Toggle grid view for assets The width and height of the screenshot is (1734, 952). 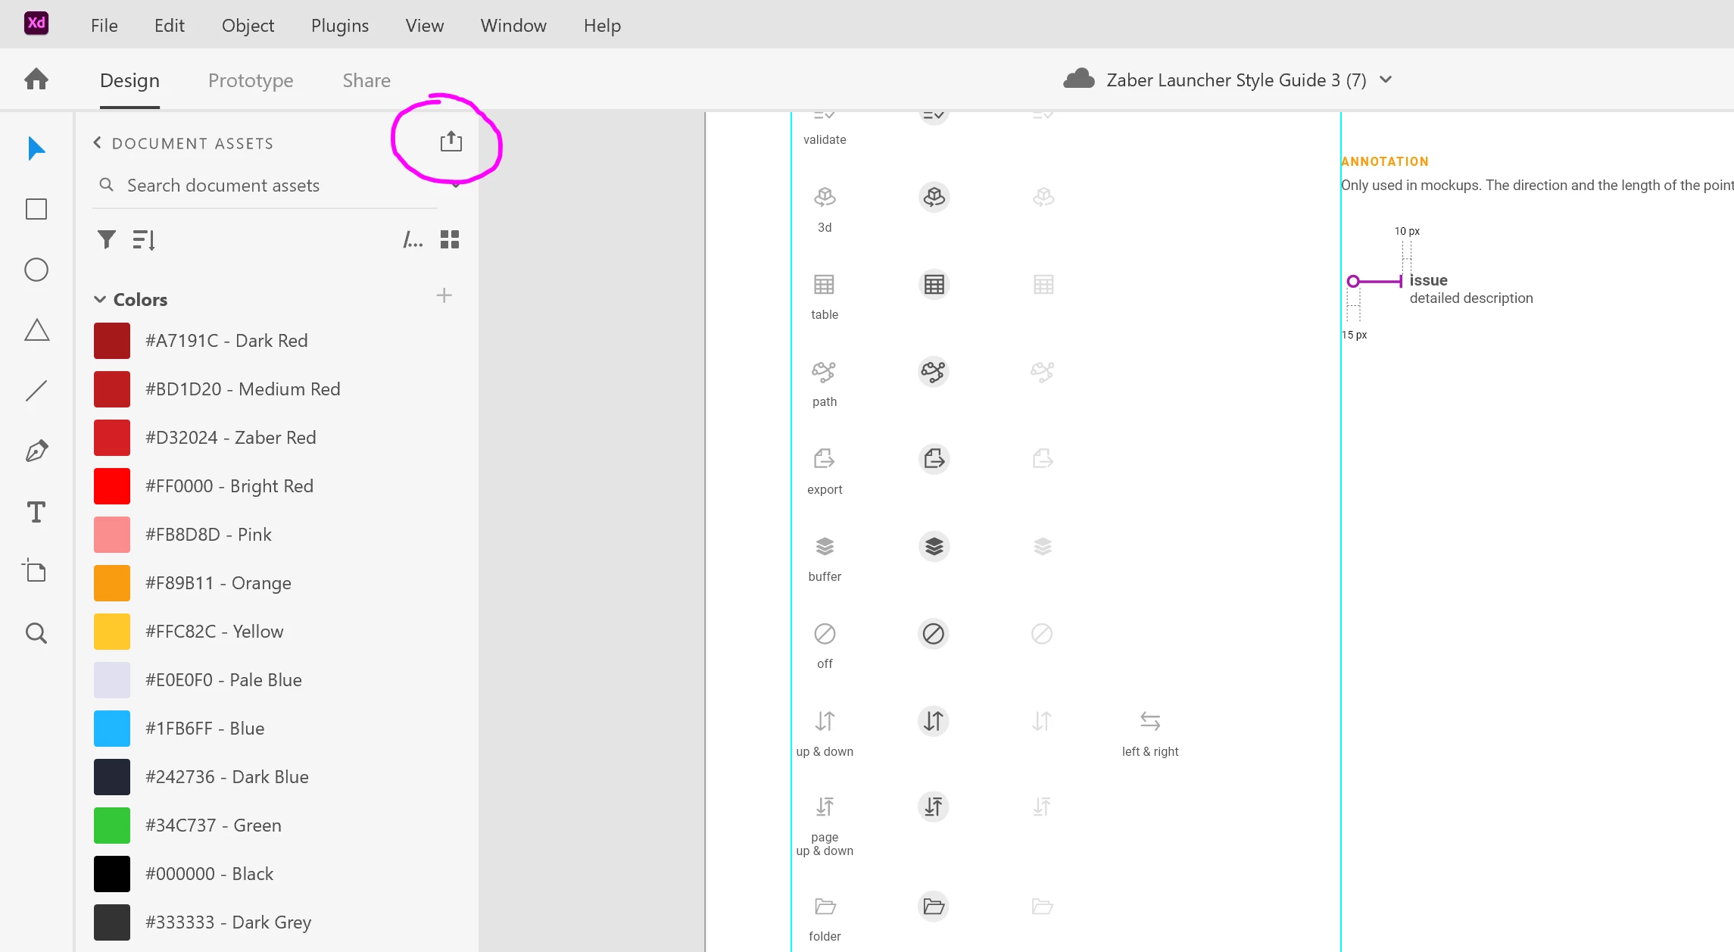(450, 240)
